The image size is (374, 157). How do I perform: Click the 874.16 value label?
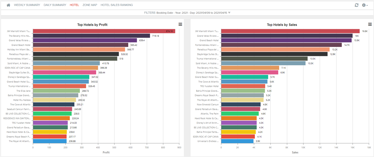tap(169, 31)
